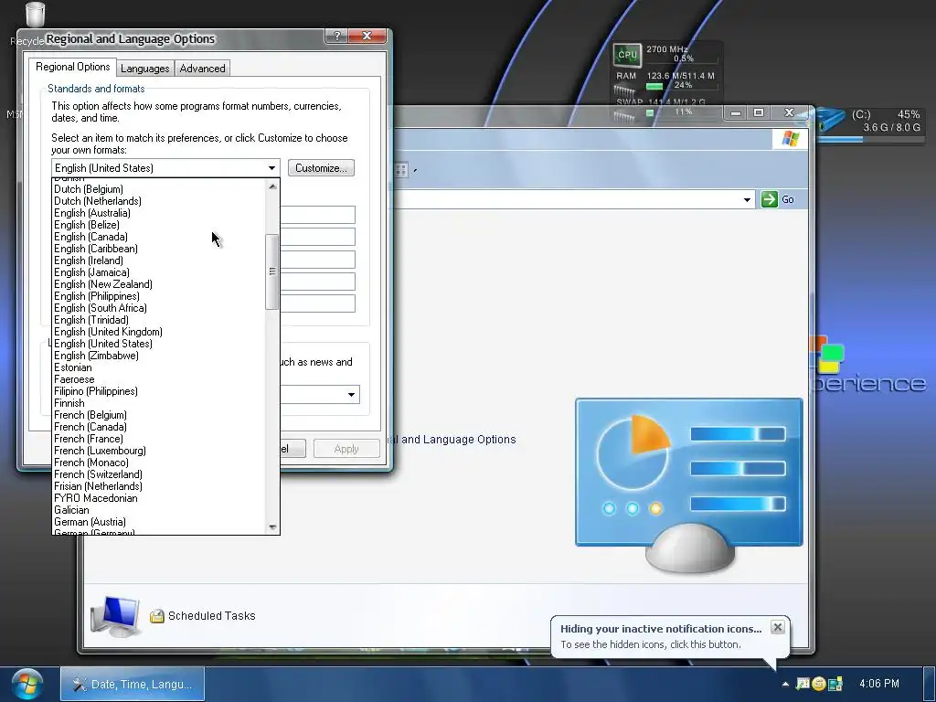The height and width of the screenshot is (702, 936).
Task: Click the scroll up arrow of the language list
Action: (272, 186)
